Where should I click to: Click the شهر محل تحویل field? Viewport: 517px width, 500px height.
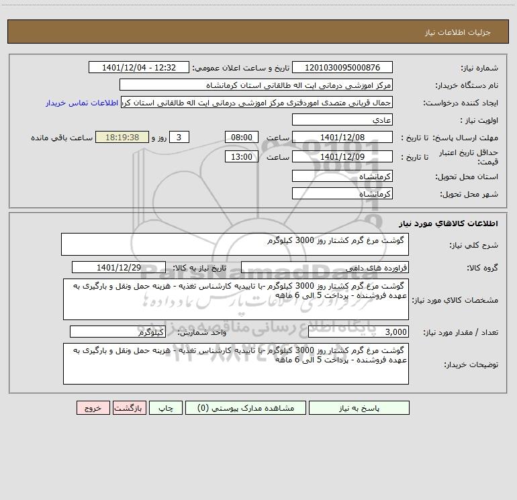(x=342, y=193)
